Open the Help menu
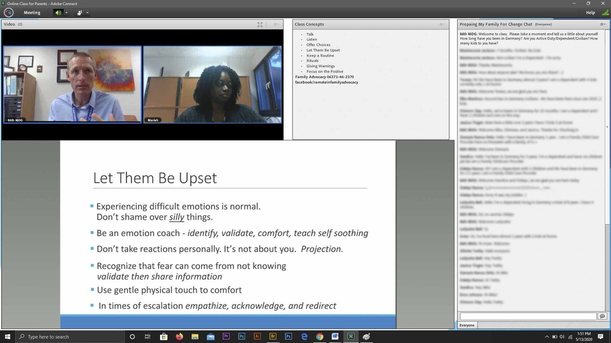This screenshot has height=343, width=611. (590, 12)
